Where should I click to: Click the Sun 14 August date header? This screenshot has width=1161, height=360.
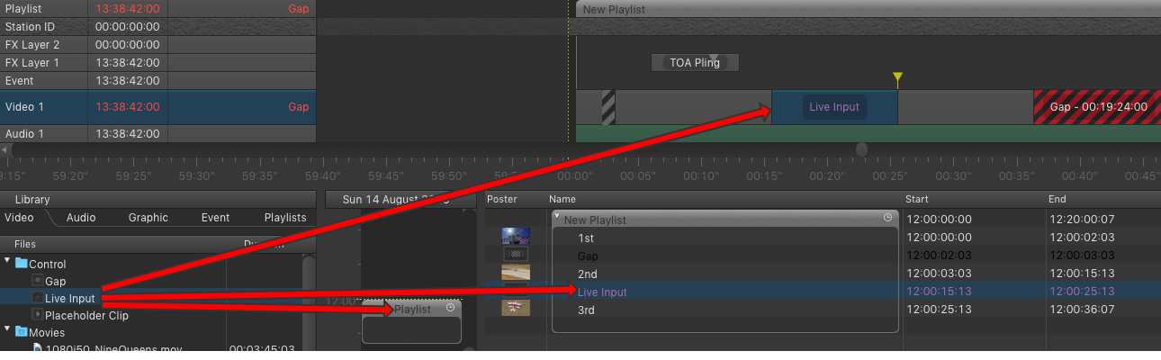coord(397,199)
